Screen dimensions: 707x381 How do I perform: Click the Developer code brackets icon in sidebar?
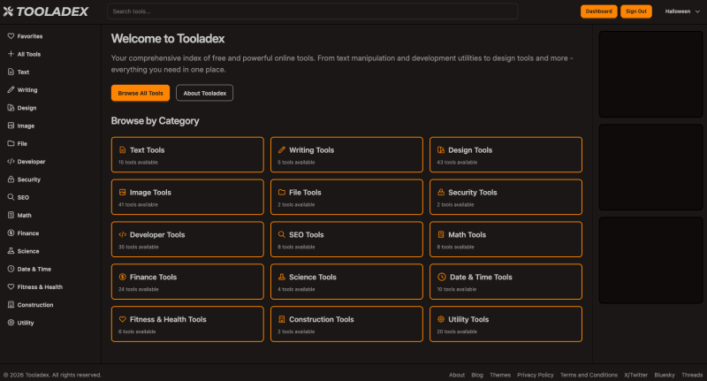(x=11, y=162)
